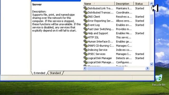Click the Logical Disk Manager Administrative service icon
The width and height of the screenshot is (169, 95).
(x=85, y=62)
